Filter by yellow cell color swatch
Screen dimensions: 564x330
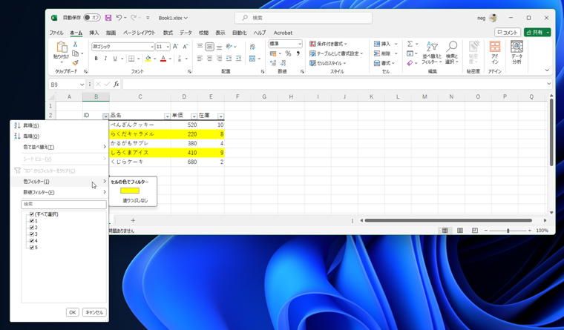130,191
